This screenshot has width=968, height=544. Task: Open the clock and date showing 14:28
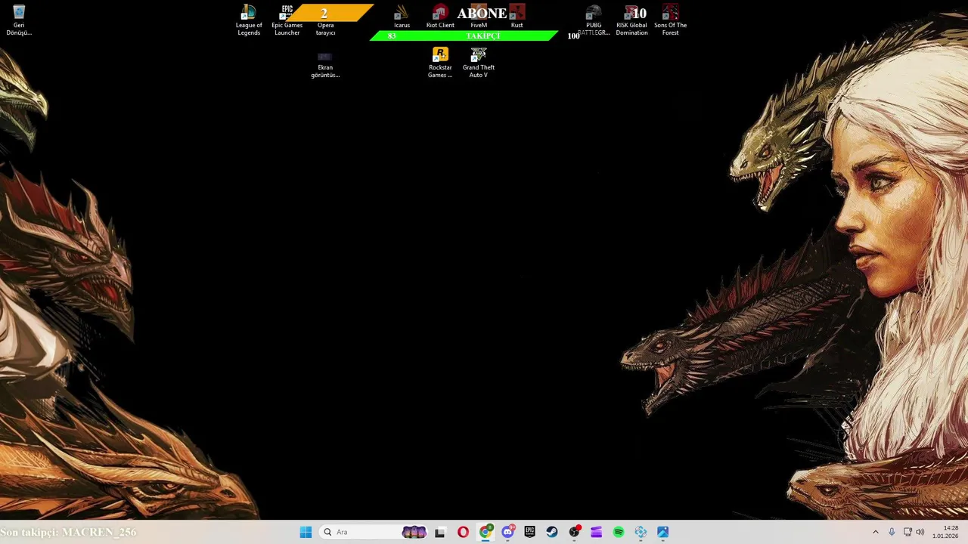[945, 532]
